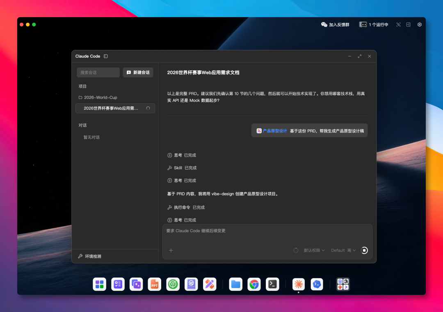The width and height of the screenshot is (443, 312).
Task: Open the purple checklist app in dock
Action: [x=118, y=285]
